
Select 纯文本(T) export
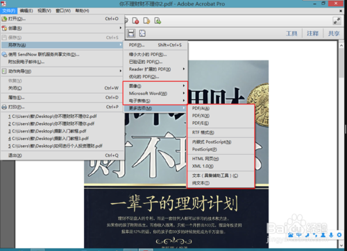pyautogui.click(x=221, y=183)
